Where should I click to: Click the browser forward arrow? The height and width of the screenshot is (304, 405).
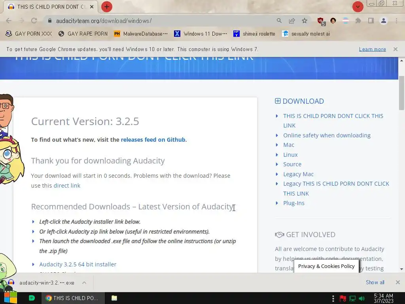(x=21, y=21)
